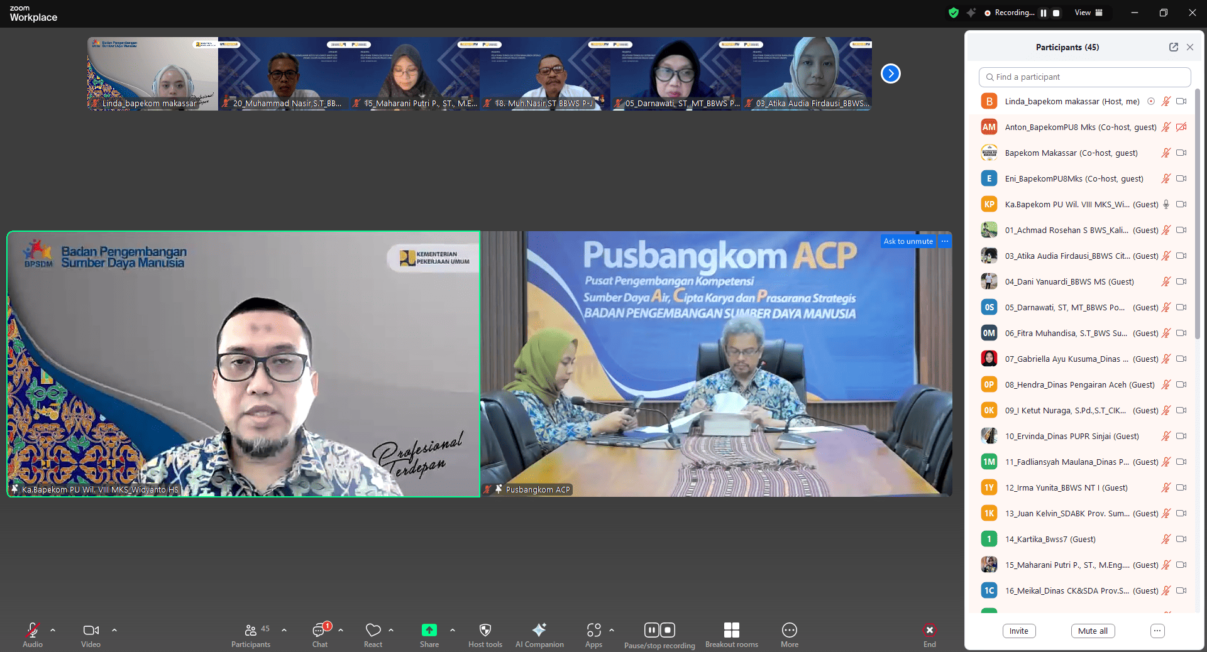Viewport: 1207px width, 652px height.
Task: Open the Chat panel
Action: click(x=320, y=634)
